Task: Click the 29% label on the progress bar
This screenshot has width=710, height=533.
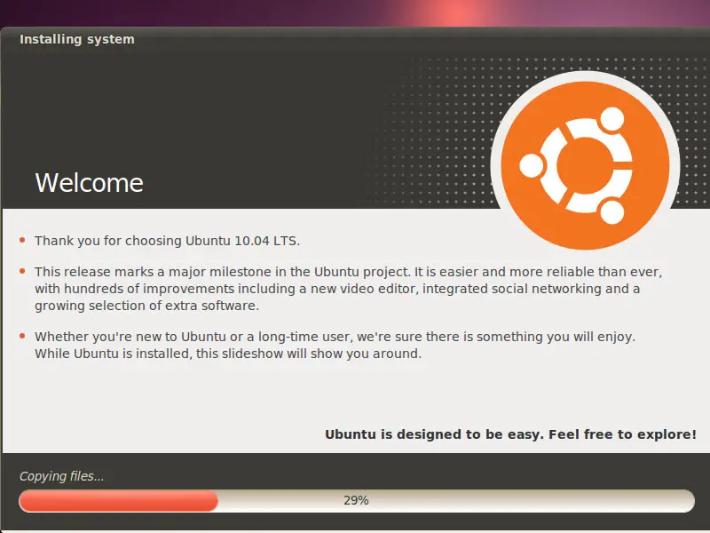Action: tap(356, 500)
